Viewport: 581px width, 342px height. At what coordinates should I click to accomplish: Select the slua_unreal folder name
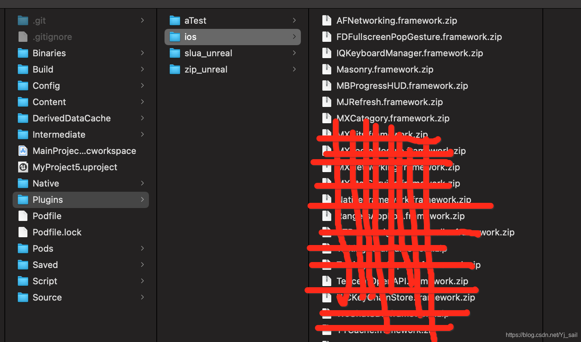pos(208,53)
